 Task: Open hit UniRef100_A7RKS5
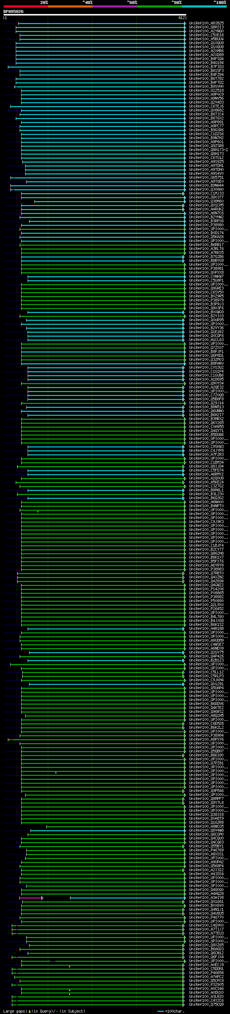click(x=206, y=253)
